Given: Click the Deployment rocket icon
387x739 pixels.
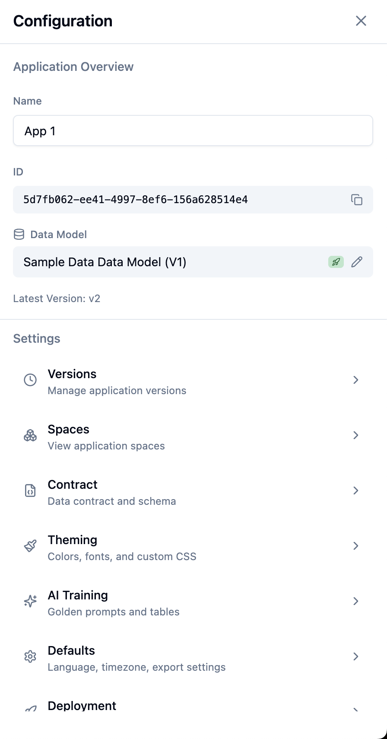Looking at the screenshot, I should [30, 708].
